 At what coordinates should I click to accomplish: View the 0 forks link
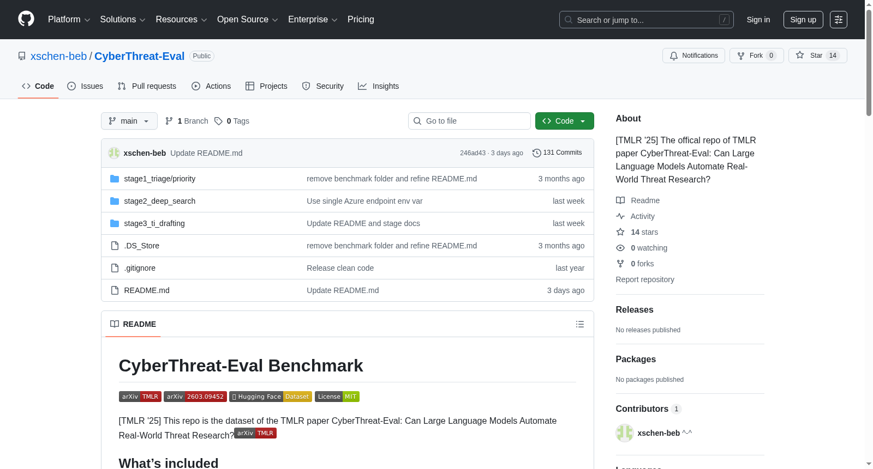635,264
